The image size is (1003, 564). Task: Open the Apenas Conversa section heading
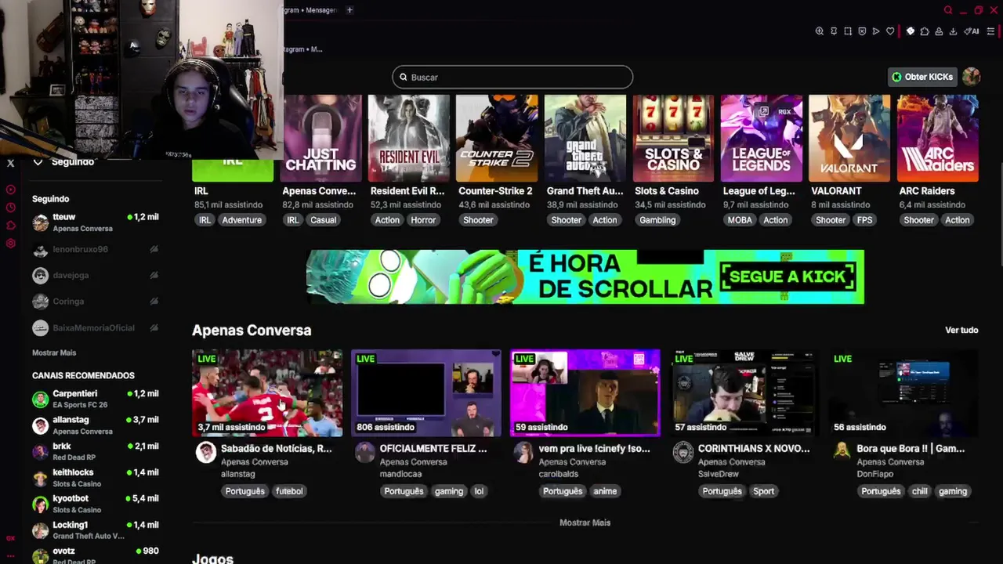point(252,331)
